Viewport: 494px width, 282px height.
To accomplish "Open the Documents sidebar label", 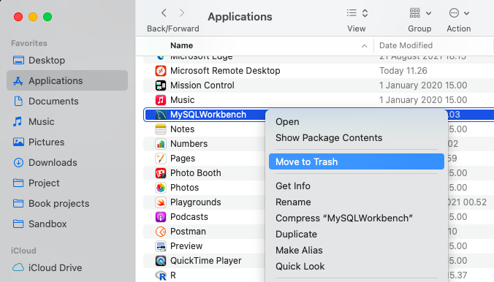I will pyautogui.click(x=53, y=101).
